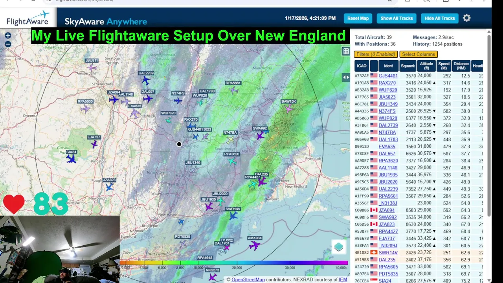Click the OpenStreetMap attribution link
The width and height of the screenshot is (503, 283).
coord(248,279)
